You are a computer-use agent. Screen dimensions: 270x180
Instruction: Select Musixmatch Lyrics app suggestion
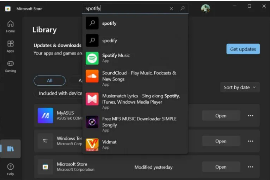(135, 101)
